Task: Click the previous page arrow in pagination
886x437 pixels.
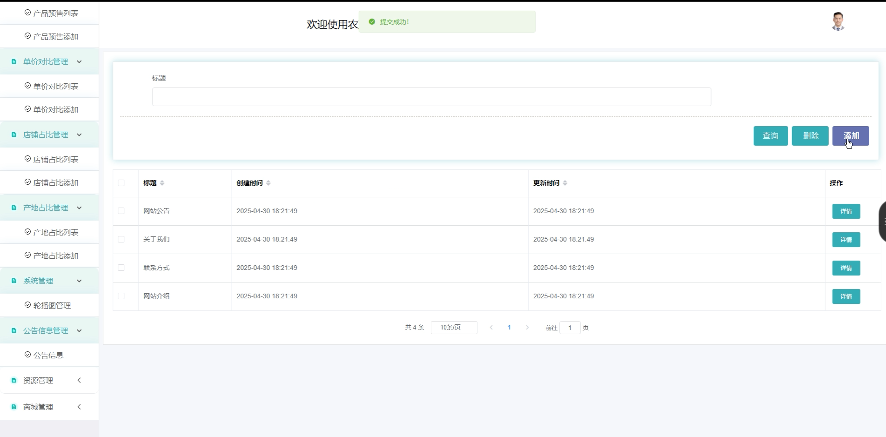Action: pyautogui.click(x=491, y=328)
